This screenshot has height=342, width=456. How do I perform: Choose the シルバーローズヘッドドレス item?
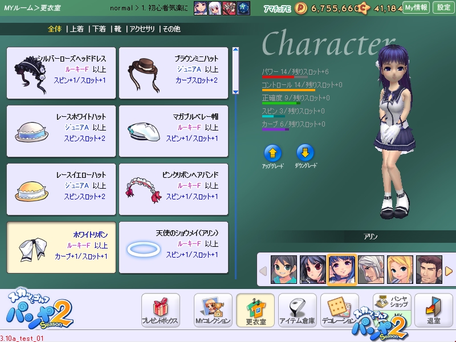61,73
